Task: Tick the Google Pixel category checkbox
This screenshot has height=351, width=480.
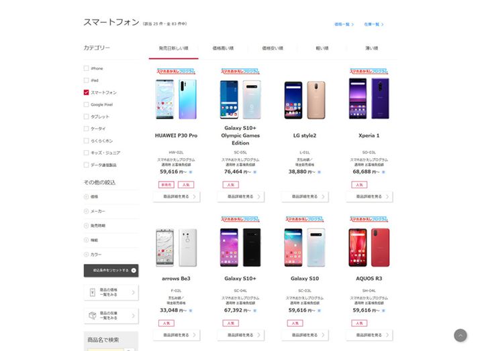Action: 87,104
